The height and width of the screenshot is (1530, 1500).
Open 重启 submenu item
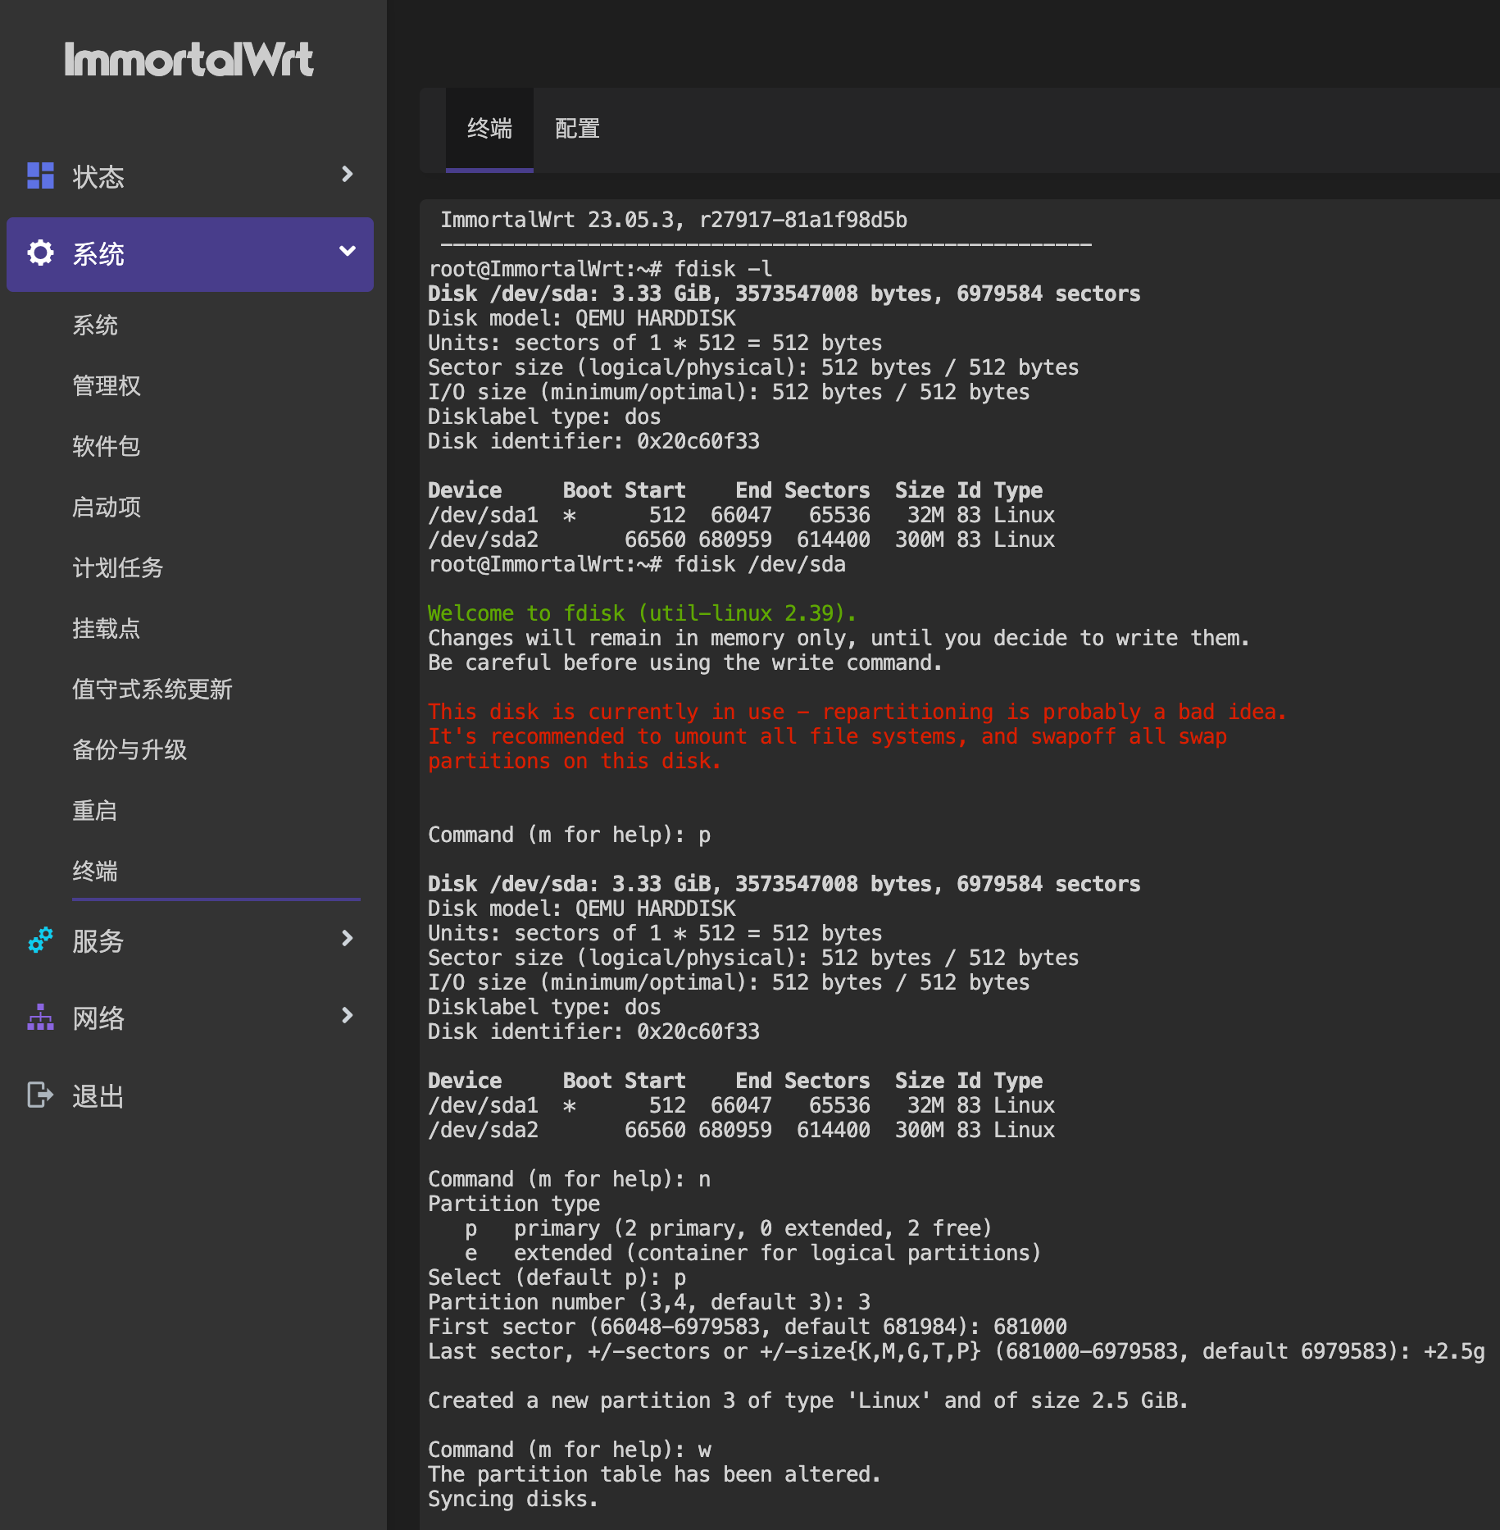tap(95, 811)
